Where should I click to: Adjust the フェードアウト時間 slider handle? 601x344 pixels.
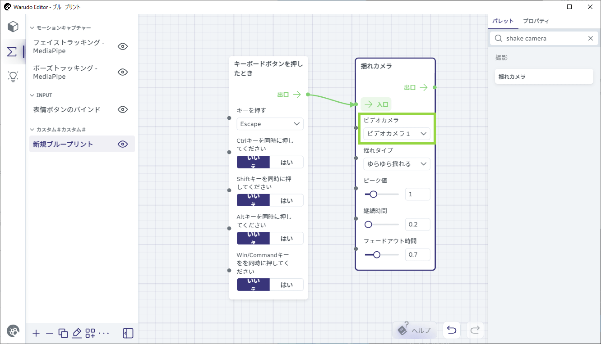click(x=376, y=254)
